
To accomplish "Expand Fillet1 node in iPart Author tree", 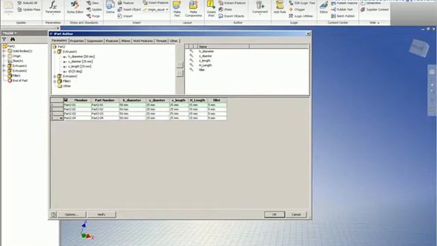I will 55,81.
